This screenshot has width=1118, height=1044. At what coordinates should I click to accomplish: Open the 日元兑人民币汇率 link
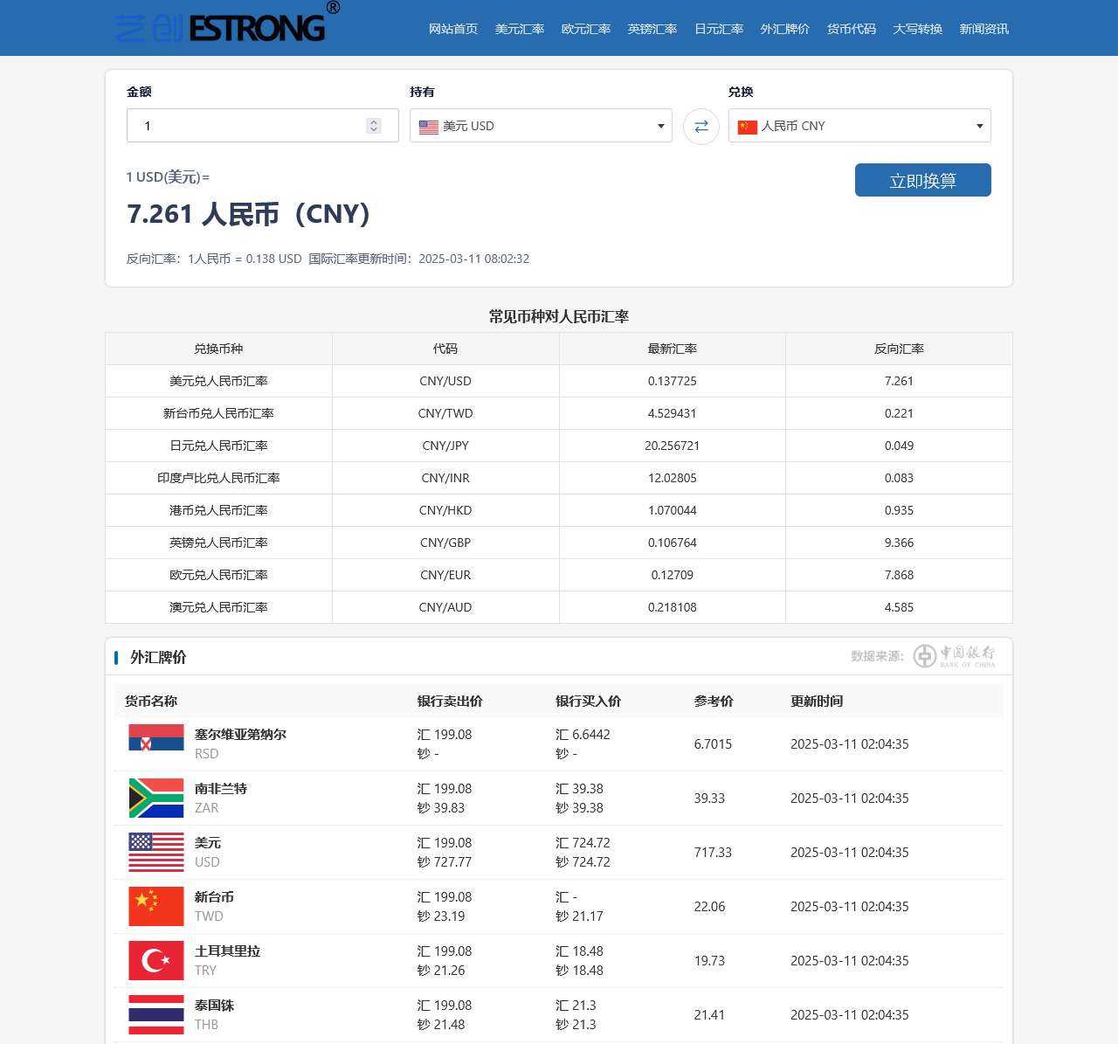(x=218, y=446)
